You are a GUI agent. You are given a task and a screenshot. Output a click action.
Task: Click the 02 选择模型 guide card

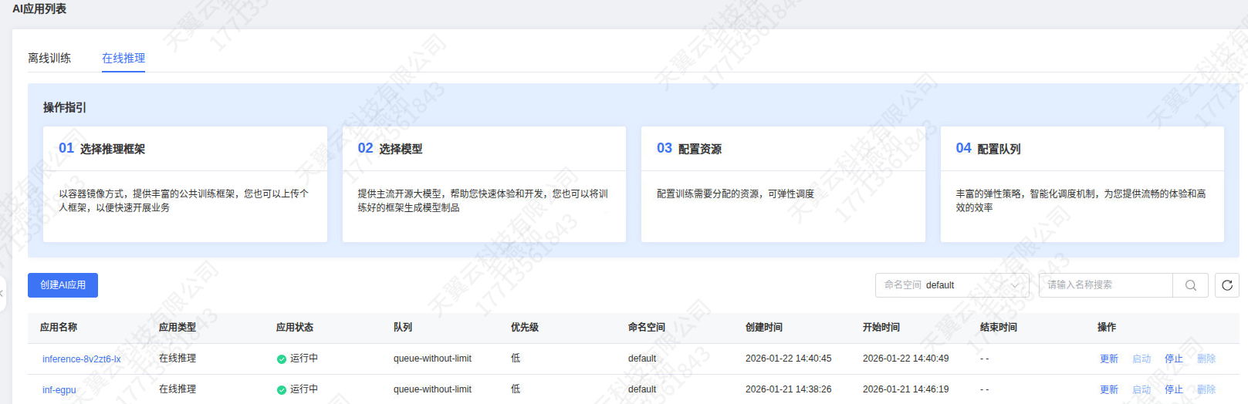(x=484, y=184)
